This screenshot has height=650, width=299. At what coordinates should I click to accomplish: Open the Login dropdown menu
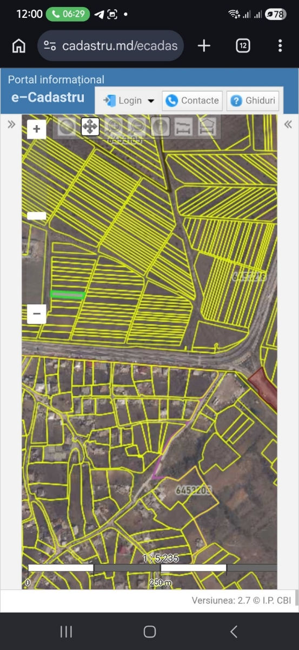[x=128, y=101]
